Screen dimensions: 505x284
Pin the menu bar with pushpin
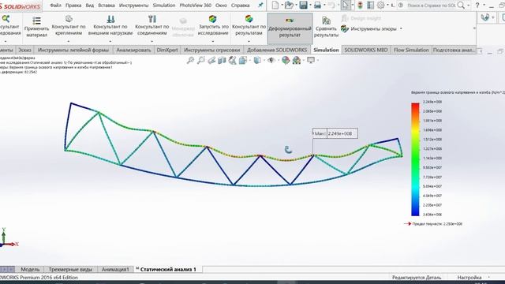(x=260, y=6)
